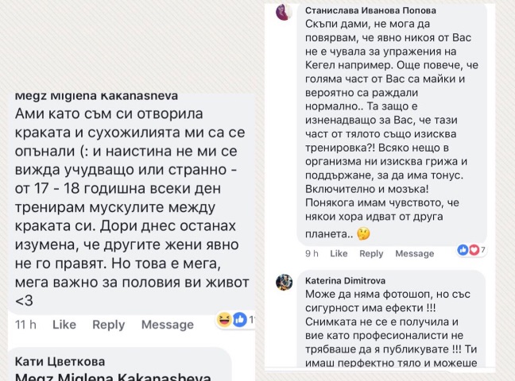This screenshot has width=515, height=381.
Task: Open Megz Miglena Kakanasheva's name at comment top
Action: pyautogui.click(x=96, y=96)
